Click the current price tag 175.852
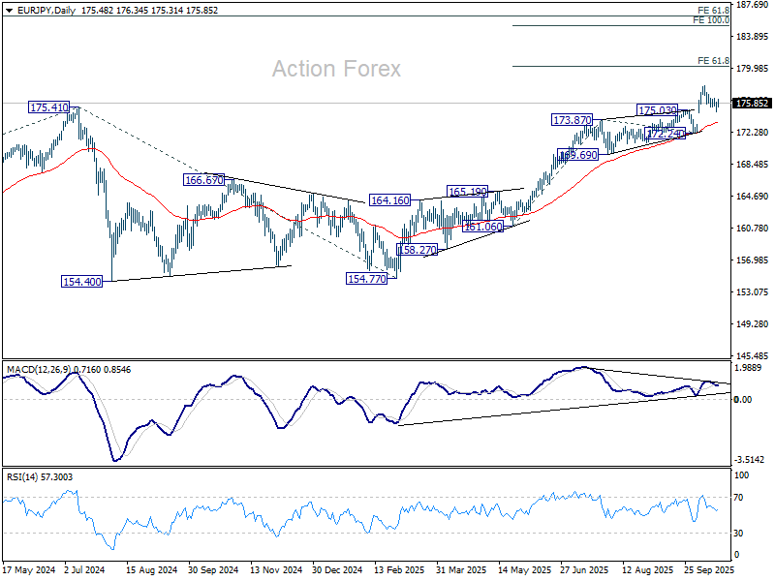 click(x=753, y=103)
